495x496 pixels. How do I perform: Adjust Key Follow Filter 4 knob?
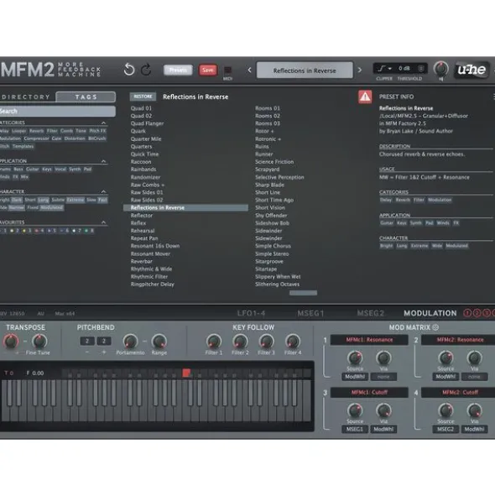pyautogui.click(x=293, y=342)
